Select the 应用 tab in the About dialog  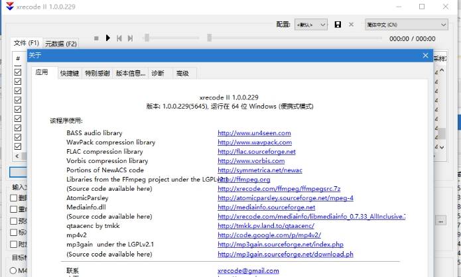[x=42, y=72]
